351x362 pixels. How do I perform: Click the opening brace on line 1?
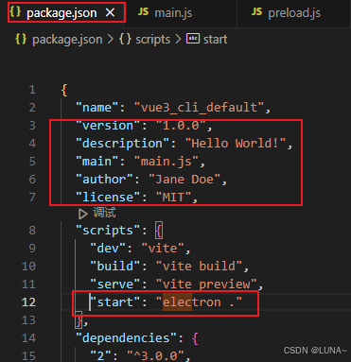[64, 90]
